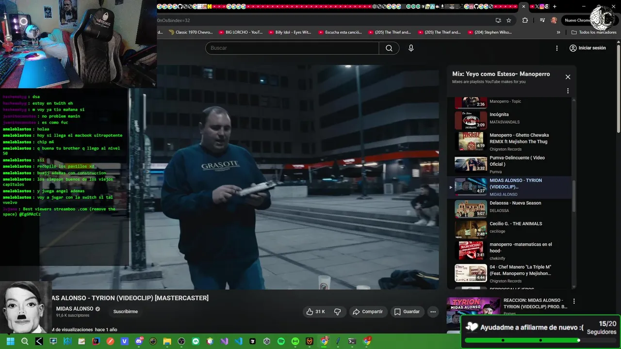621x349 pixels.
Task: Open Unity Hub from the taskbar
Action: [x=267, y=341]
